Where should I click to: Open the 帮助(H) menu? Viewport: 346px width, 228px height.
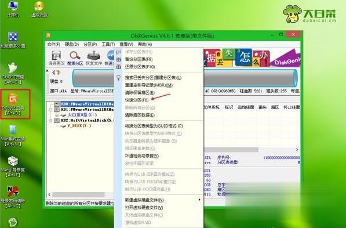pyautogui.click(x=145, y=45)
